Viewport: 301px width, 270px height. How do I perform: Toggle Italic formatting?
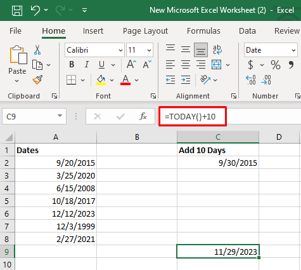86,64
